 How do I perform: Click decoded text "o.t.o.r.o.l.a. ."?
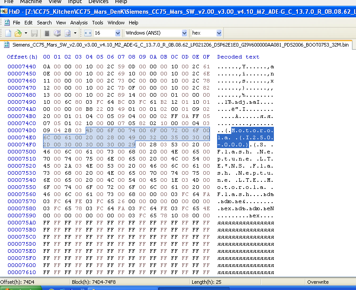(245, 187)
